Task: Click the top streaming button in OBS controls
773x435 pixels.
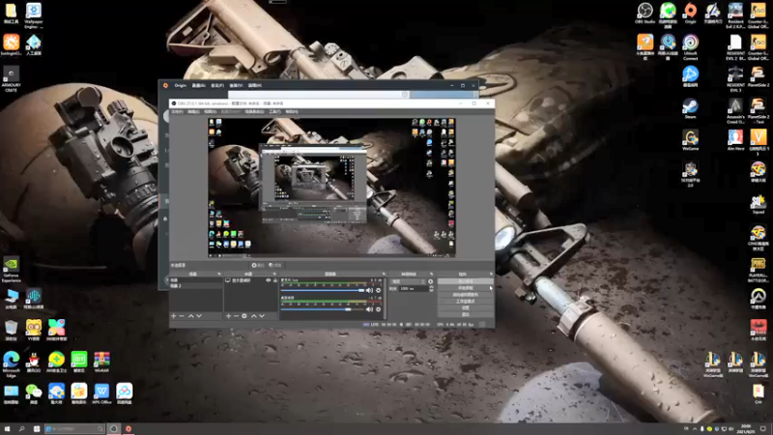Action: pyautogui.click(x=465, y=281)
